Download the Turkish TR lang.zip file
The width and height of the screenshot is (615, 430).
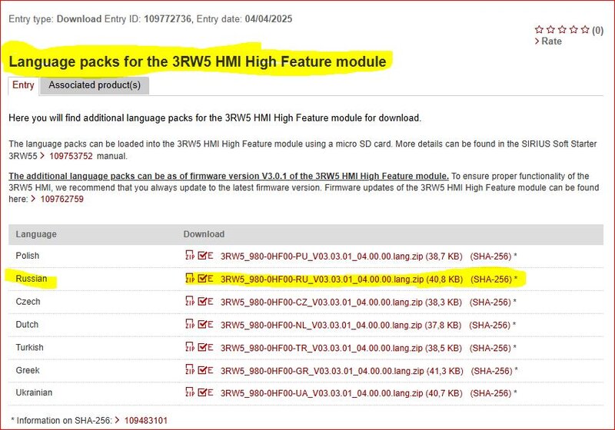341,348
